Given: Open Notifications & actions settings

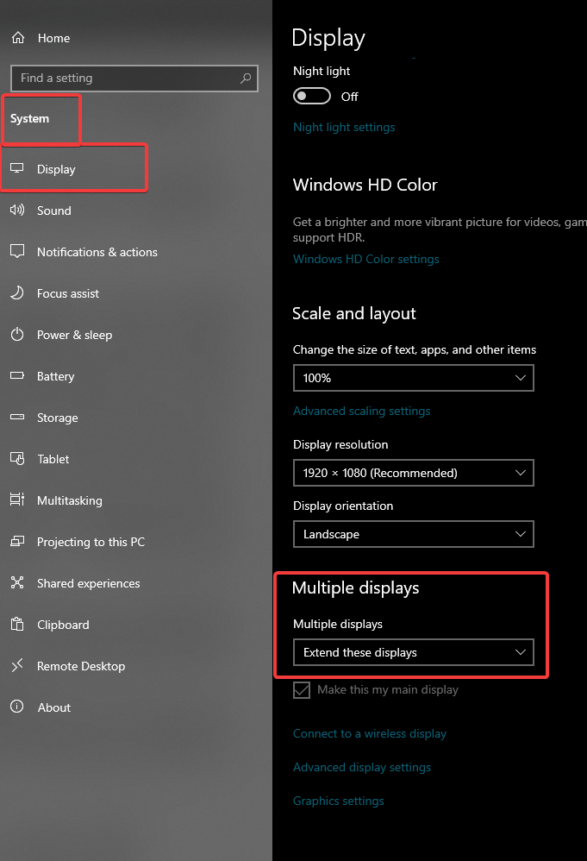Looking at the screenshot, I should pos(97,252).
